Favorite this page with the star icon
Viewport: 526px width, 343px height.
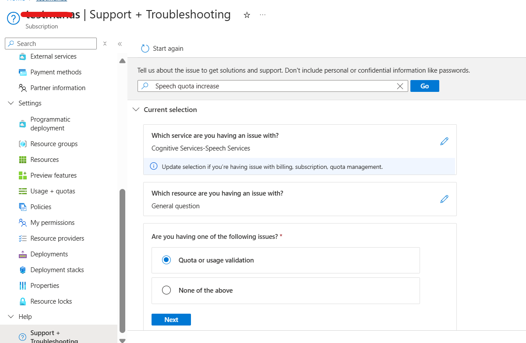pyautogui.click(x=247, y=15)
